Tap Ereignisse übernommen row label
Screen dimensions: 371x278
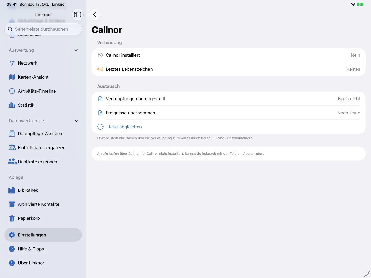tap(130, 113)
